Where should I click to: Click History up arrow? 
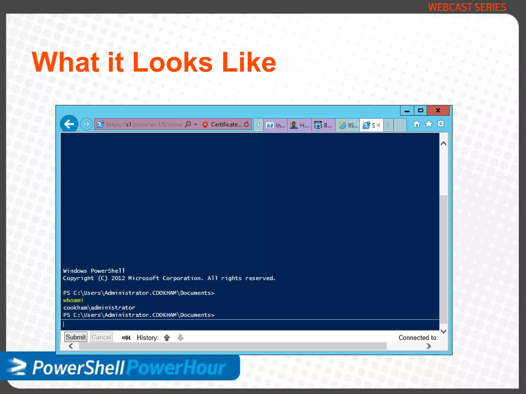pos(167,338)
